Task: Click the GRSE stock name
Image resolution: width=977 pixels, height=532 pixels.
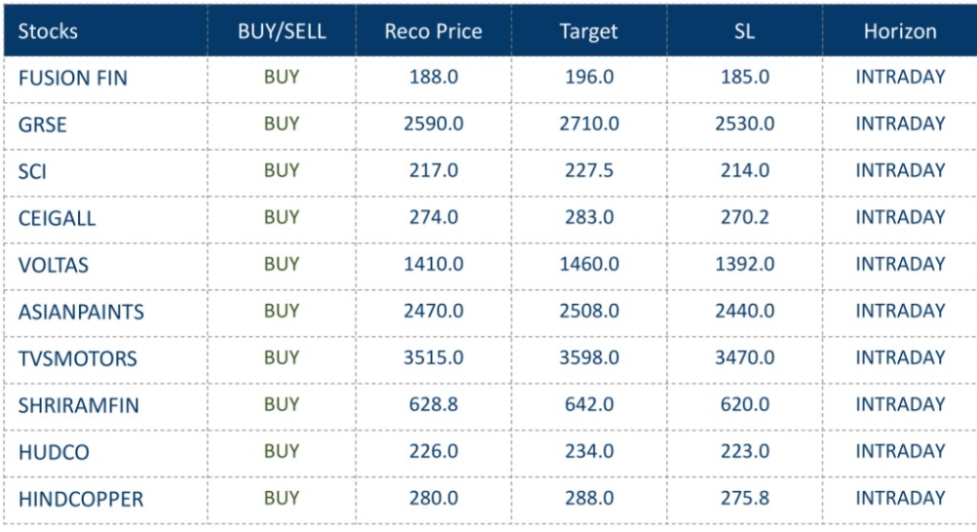Action: [42, 125]
